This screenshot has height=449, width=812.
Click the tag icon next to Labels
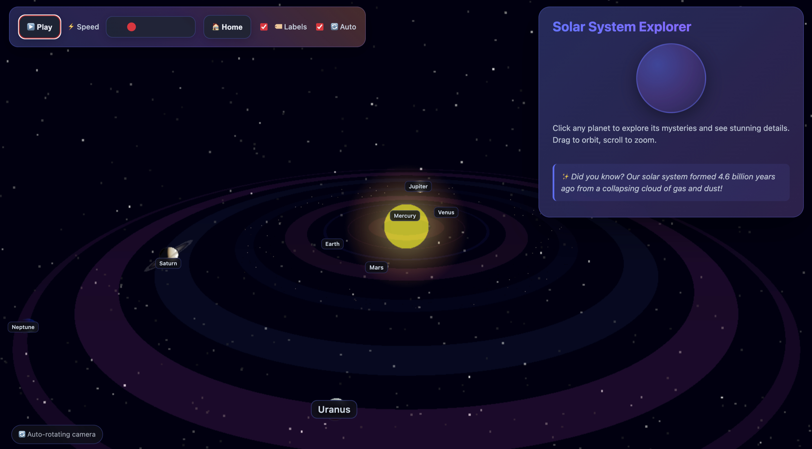tap(279, 27)
